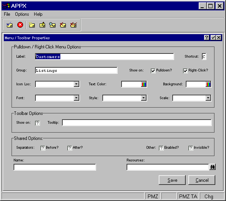
Task: Click the APPX application icon in title bar
Action: point(6,6)
